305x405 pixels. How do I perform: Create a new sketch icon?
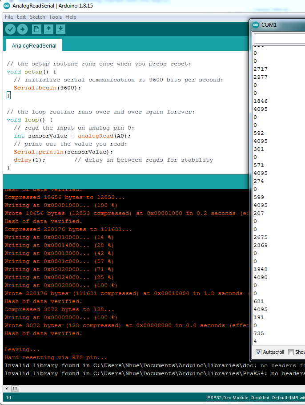coord(36,29)
